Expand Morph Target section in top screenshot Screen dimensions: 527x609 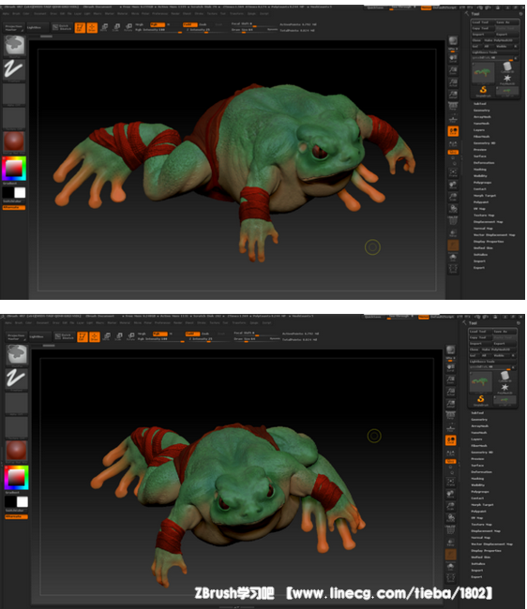[484, 196]
